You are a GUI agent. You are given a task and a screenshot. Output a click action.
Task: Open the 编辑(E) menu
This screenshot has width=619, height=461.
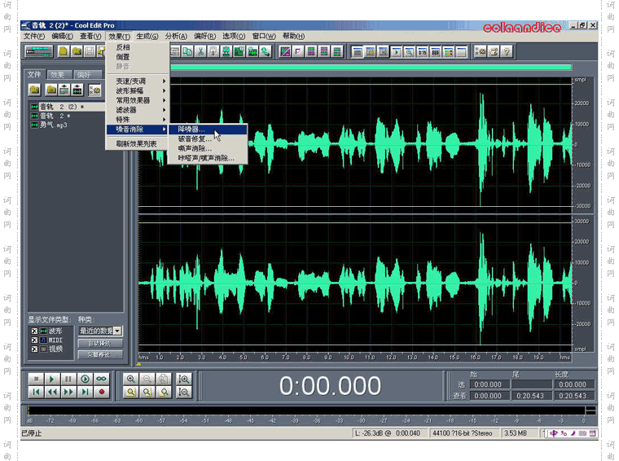(x=63, y=37)
